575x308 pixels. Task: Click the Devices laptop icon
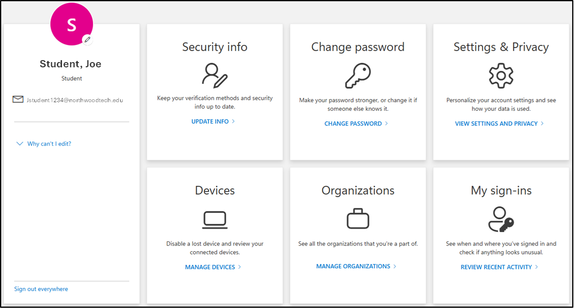[x=215, y=220]
